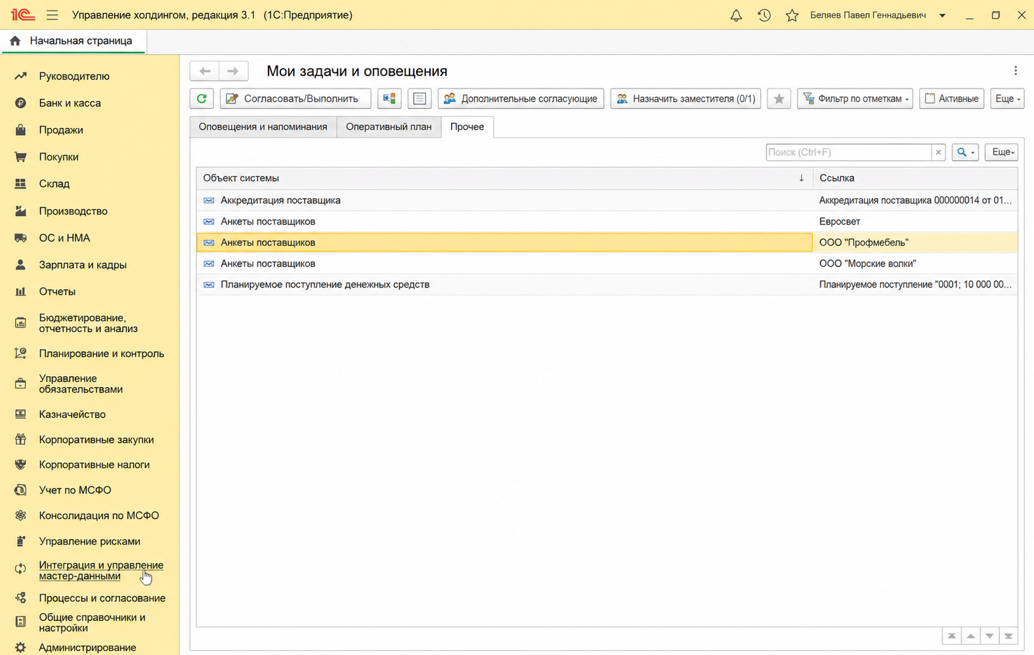Open Корпоративные налоги section

[x=94, y=465]
